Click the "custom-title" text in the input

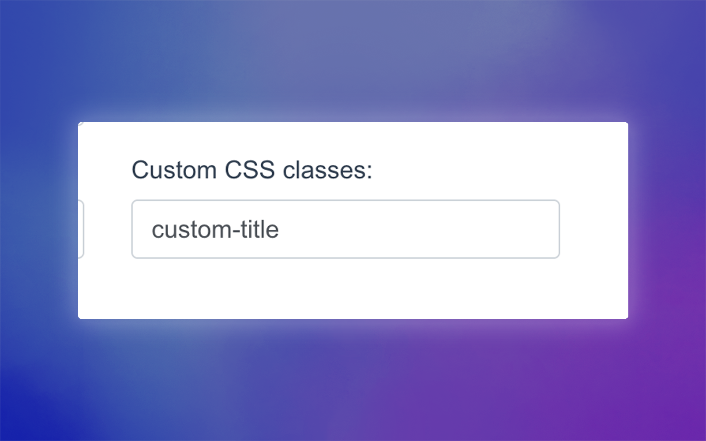215,230
